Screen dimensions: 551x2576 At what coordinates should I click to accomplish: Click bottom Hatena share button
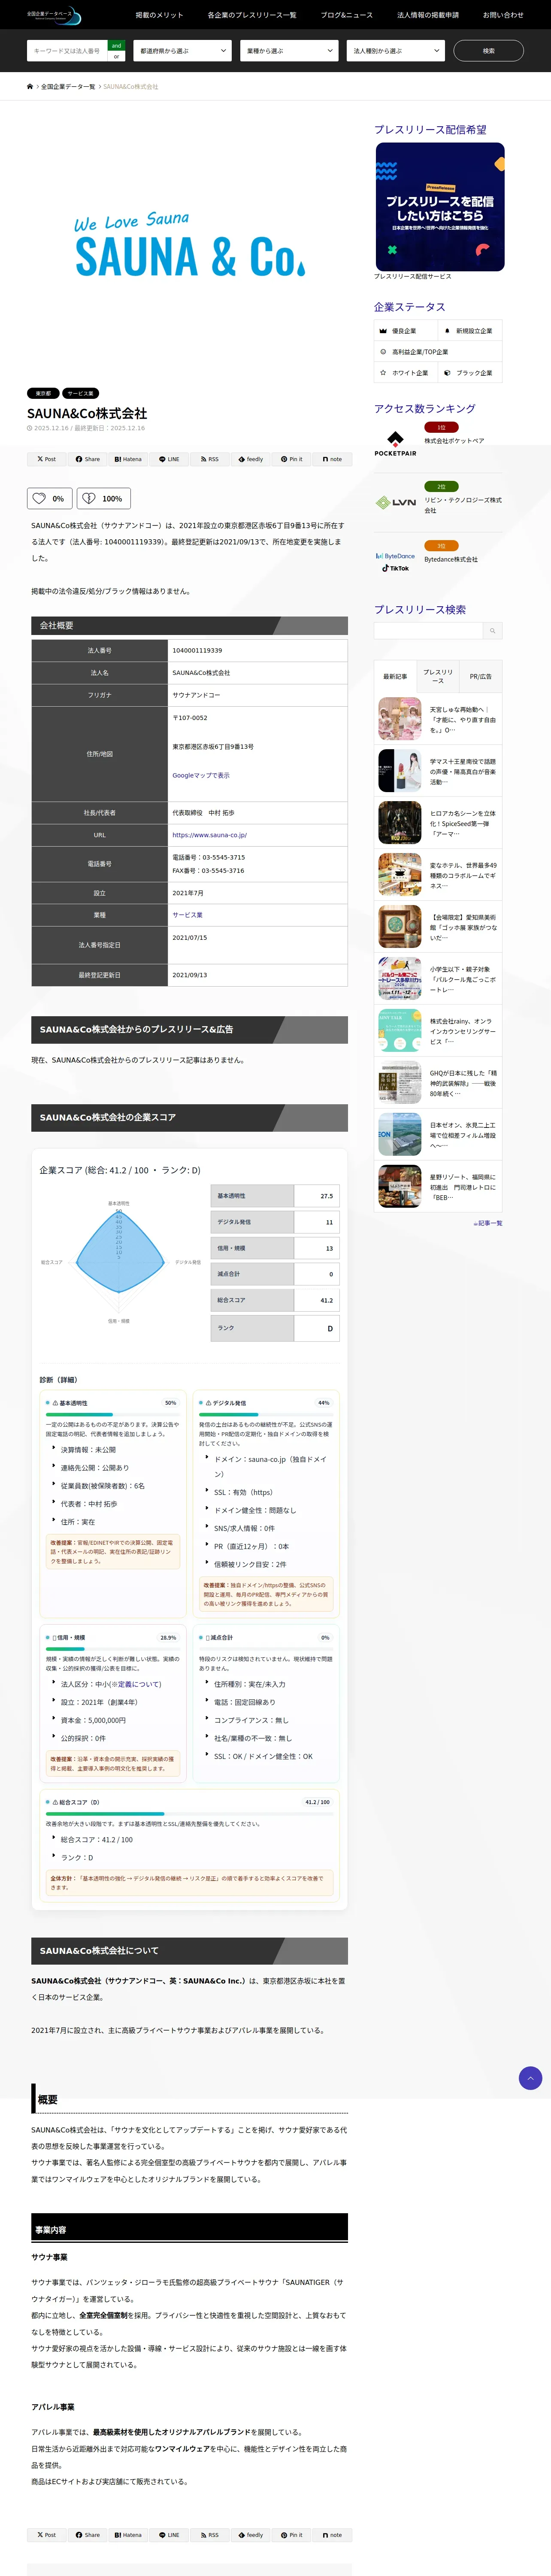(x=128, y=2535)
